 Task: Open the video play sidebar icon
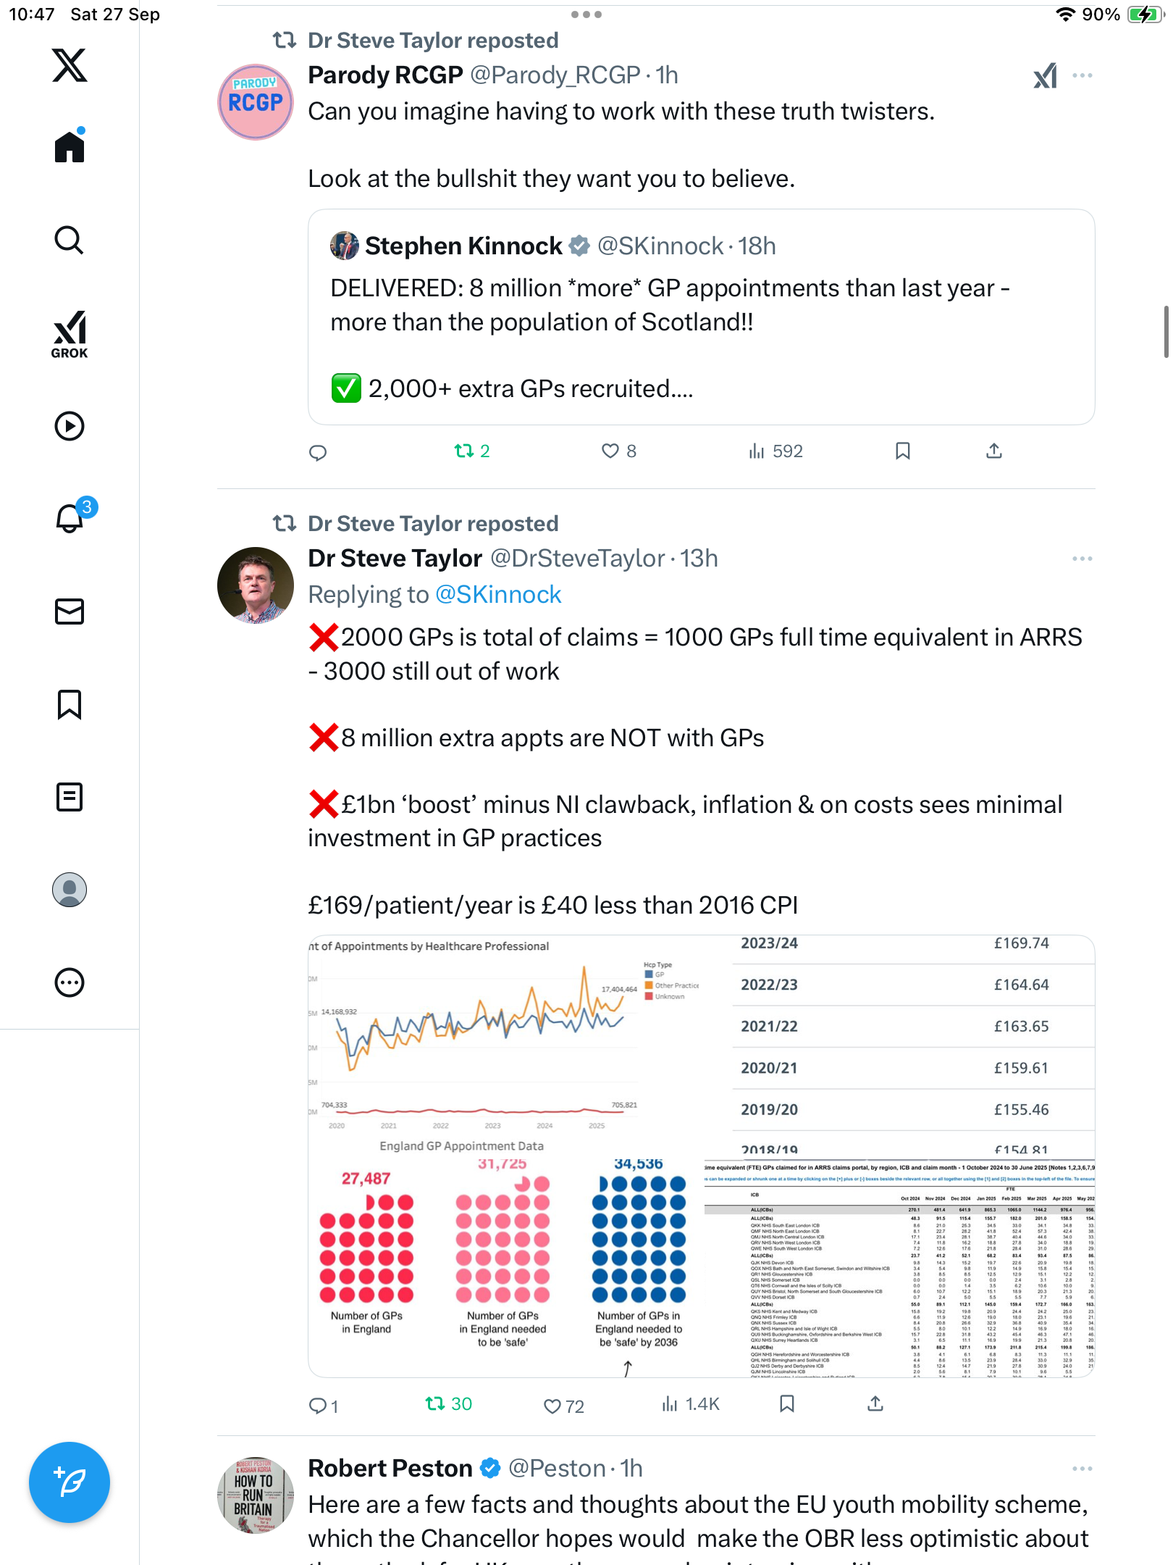point(70,426)
